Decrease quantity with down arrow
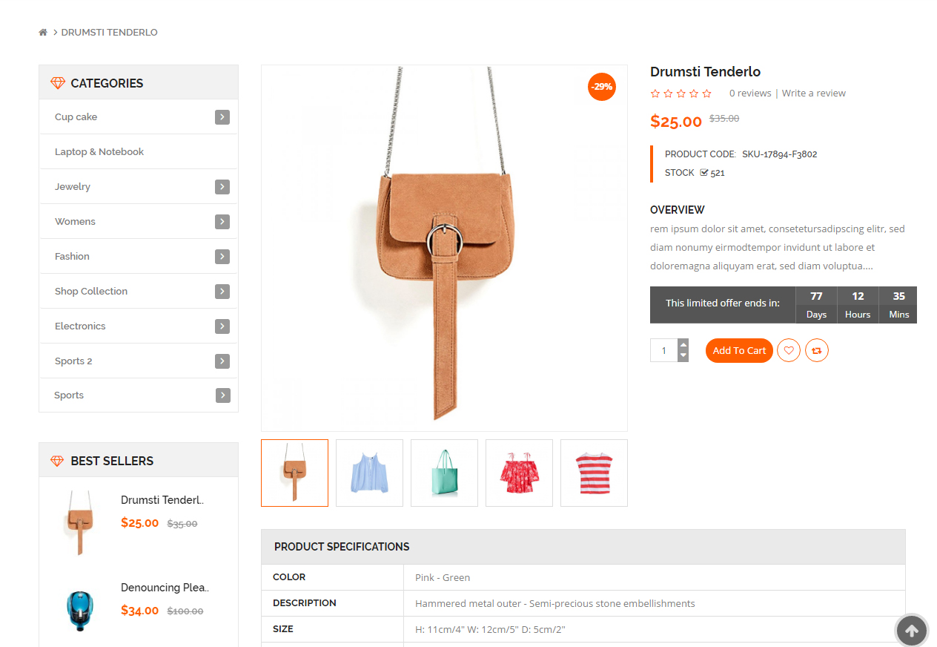This screenshot has width=937, height=647. click(683, 356)
